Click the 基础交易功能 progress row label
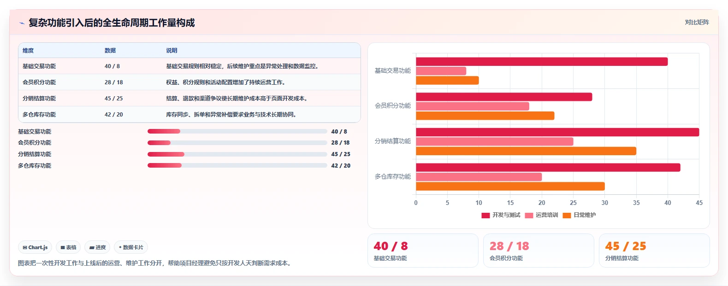Viewport: 728px width, 286px height. pyautogui.click(x=35, y=132)
